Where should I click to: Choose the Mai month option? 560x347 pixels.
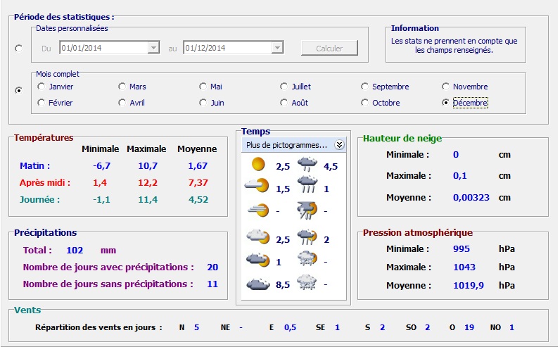pyautogui.click(x=211, y=87)
